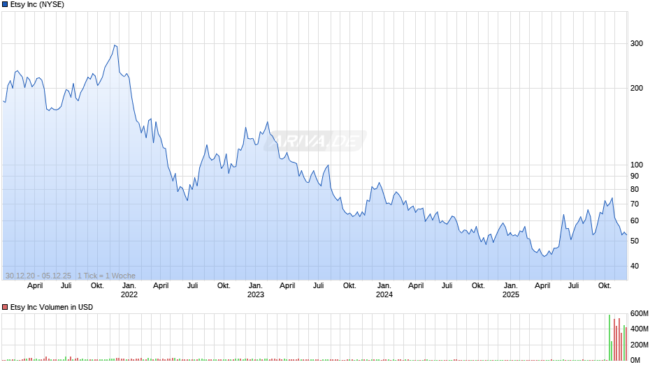Click the price low point in April 2025
657x367 pixels.
544,256
